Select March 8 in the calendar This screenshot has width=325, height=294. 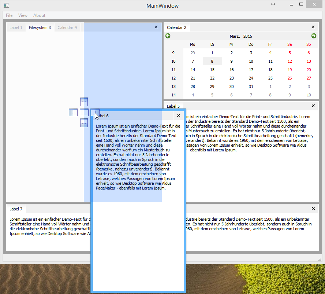212,61
